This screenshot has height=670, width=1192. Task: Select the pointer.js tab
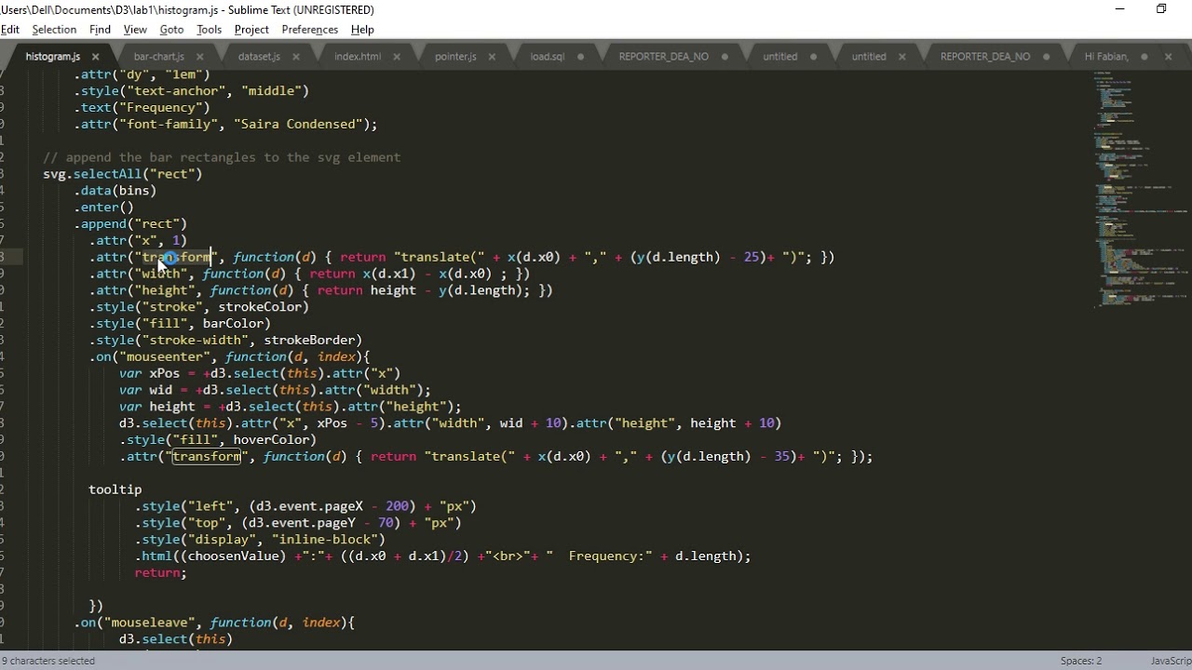coord(455,57)
